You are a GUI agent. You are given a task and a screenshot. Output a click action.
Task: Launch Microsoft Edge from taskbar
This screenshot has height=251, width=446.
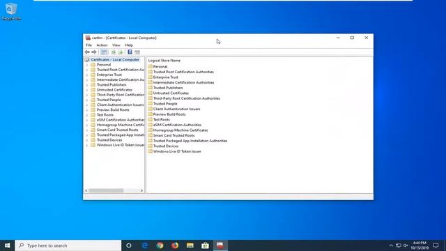click(x=145, y=245)
